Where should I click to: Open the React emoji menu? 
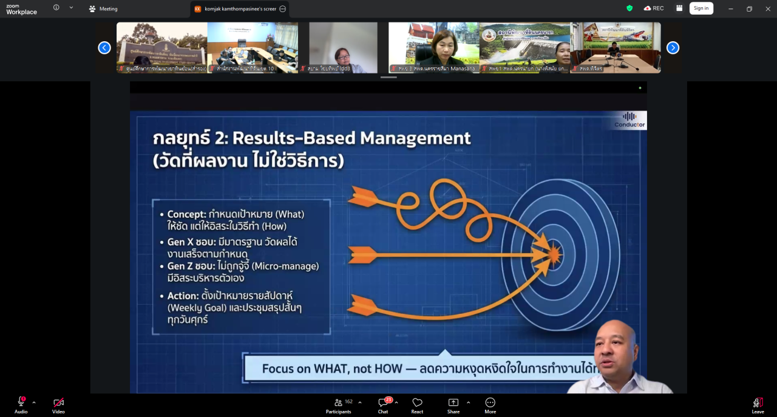(417, 404)
